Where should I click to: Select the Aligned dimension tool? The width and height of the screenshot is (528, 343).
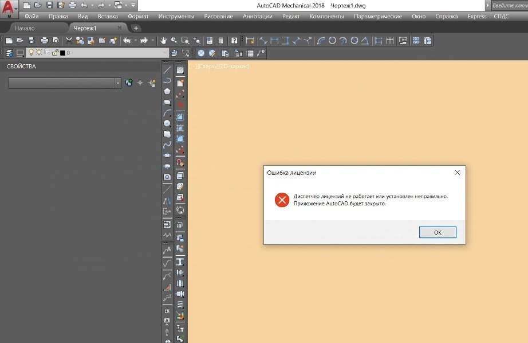tap(263, 41)
